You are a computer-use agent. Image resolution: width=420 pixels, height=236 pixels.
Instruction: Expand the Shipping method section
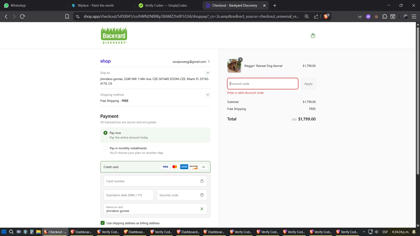pyautogui.click(x=208, y=95)
